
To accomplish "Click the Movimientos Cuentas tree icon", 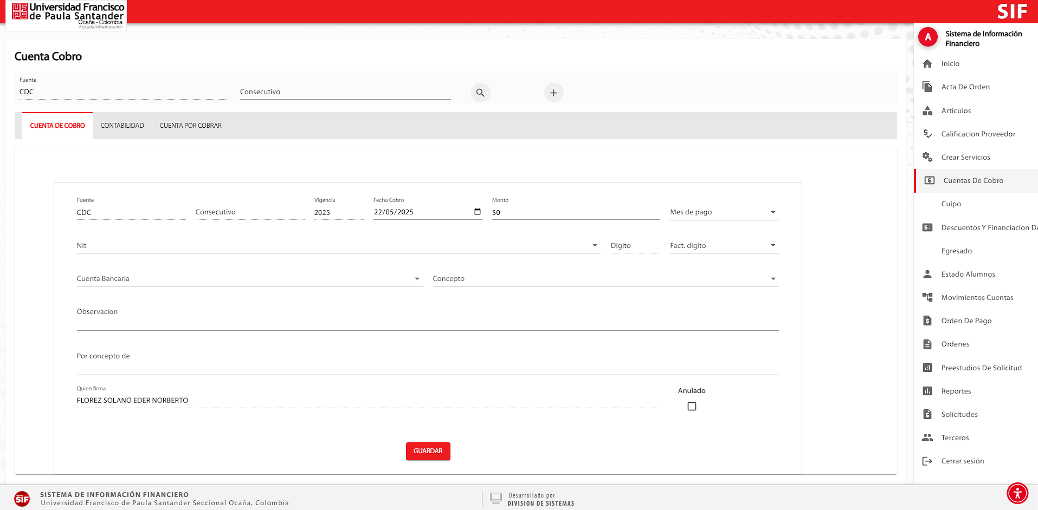I will pyautogui.click(x=927, y=297).
